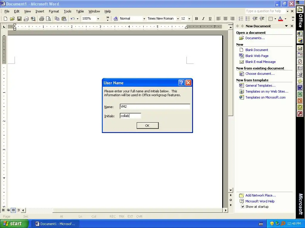Switch to Web Layout view button

point(8,210)
